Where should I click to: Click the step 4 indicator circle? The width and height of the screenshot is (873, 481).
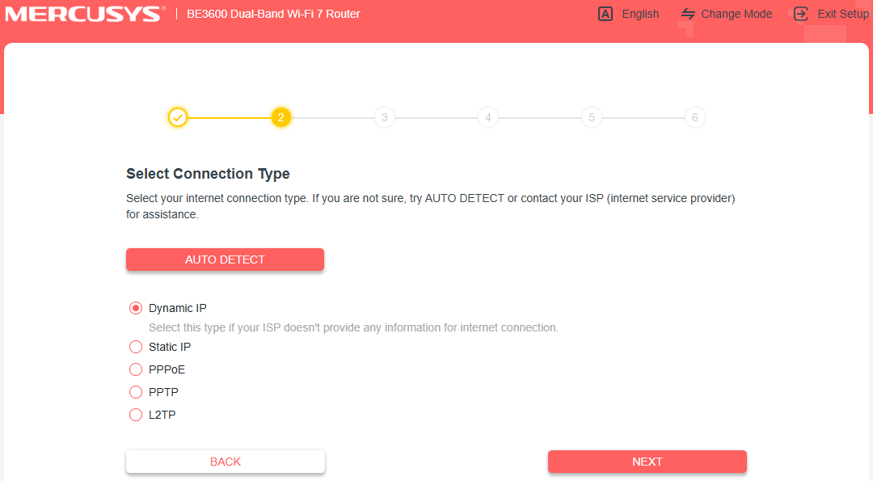[487, 117]
